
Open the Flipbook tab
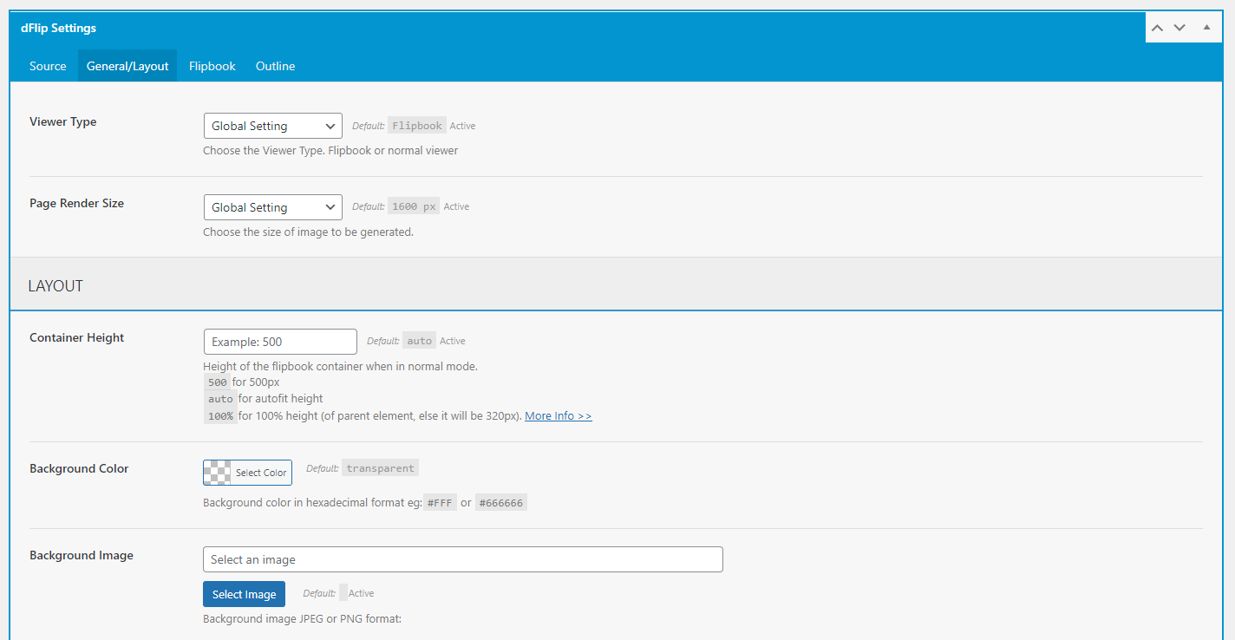212,66
